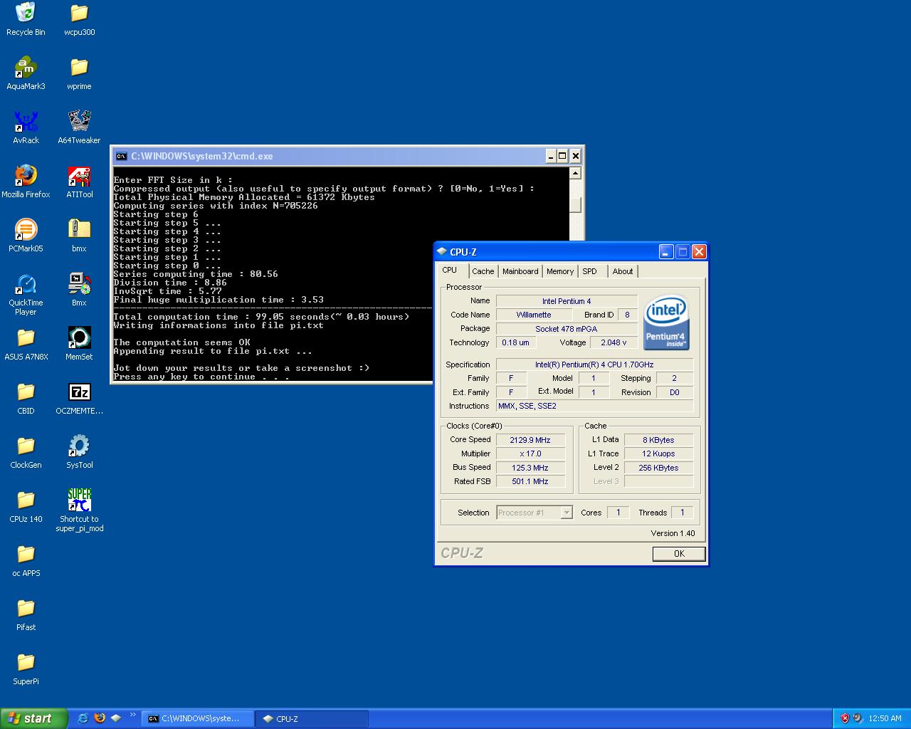Open the CPUz 140 folder
911x729 pixels.
pyautogui.click(x=26, y=506)
